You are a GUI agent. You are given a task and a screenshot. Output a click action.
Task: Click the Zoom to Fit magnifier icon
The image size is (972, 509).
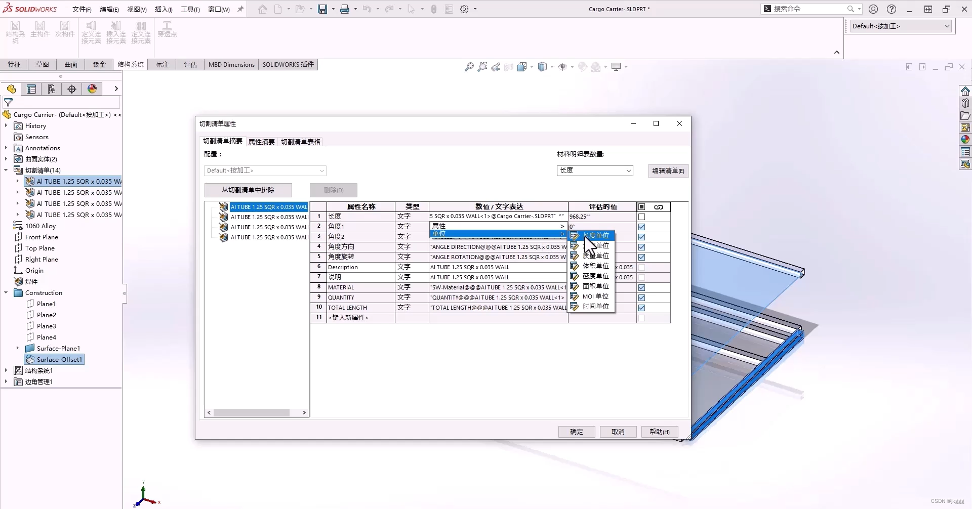coord(469,67)
